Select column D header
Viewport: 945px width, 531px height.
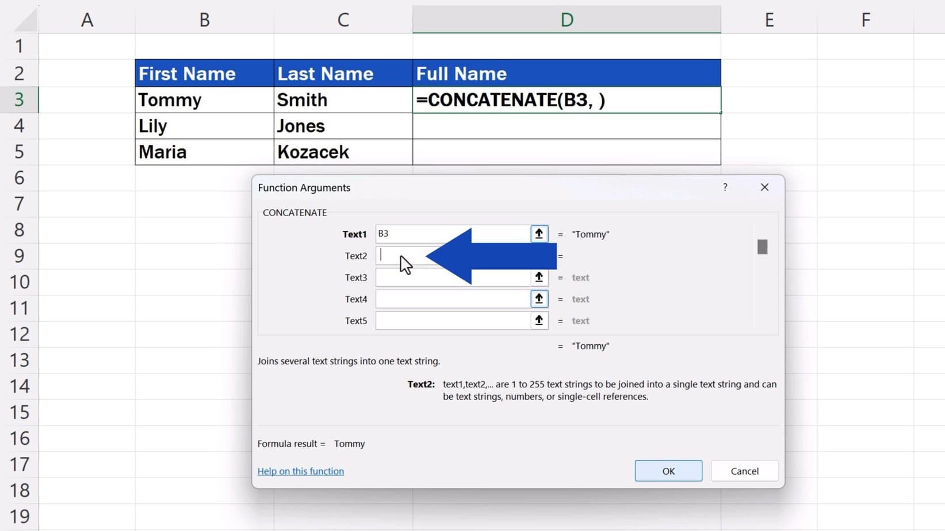coord(567,19)
